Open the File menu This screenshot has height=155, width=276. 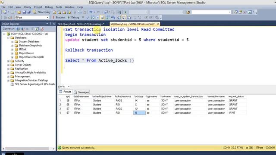pos(3,7)
